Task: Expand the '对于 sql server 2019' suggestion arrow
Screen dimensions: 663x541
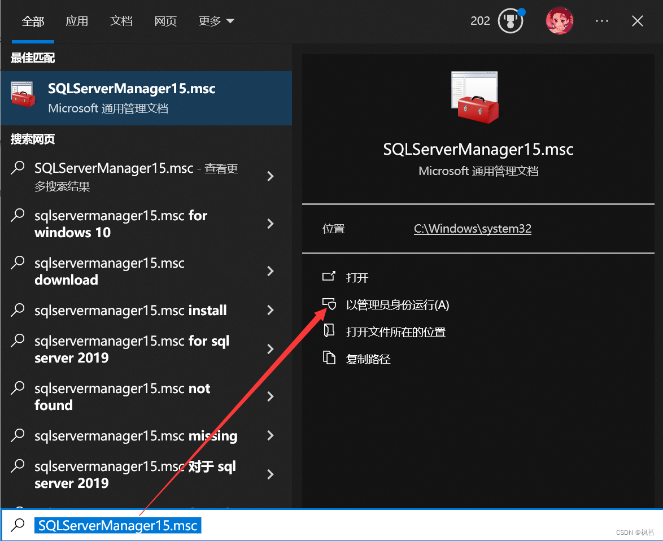Action: [271, 474]
